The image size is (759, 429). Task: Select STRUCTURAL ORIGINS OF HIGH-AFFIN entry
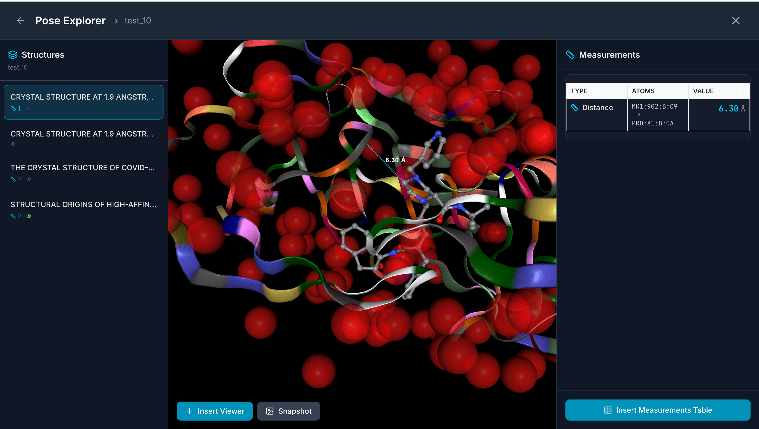(x=83, y=204)
